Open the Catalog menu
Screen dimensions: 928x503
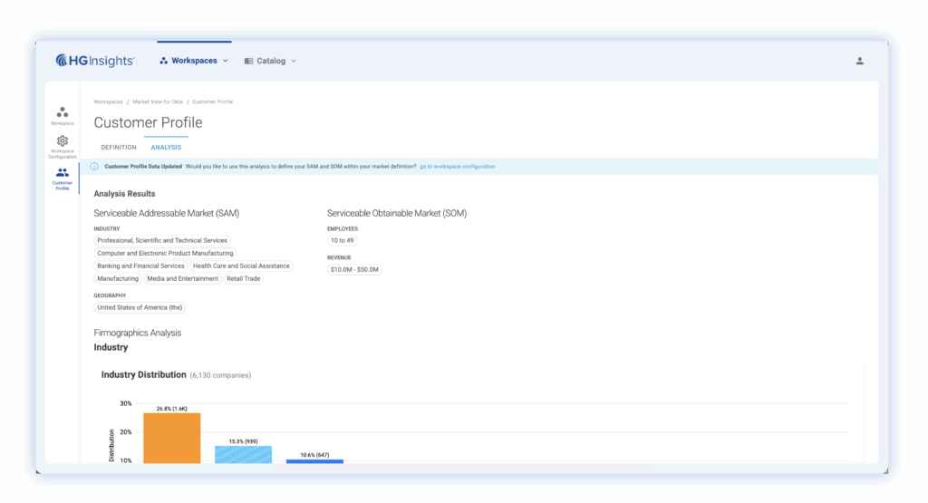[270, 61]
